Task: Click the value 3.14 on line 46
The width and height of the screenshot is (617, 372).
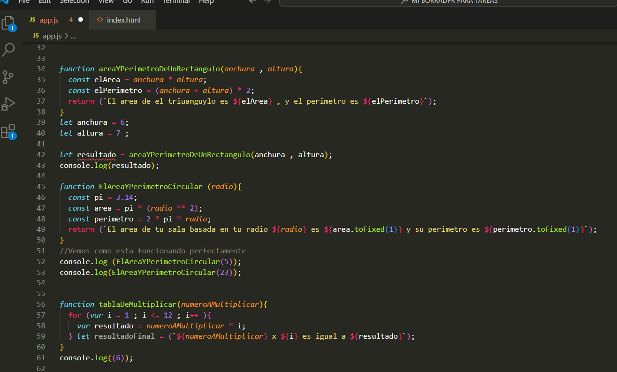Action: coord(125,197)
